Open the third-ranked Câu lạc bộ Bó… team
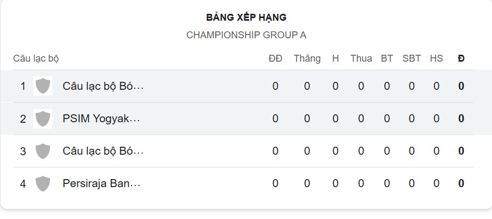The width and height of the screenshot is (492, 219). [103, 151]
